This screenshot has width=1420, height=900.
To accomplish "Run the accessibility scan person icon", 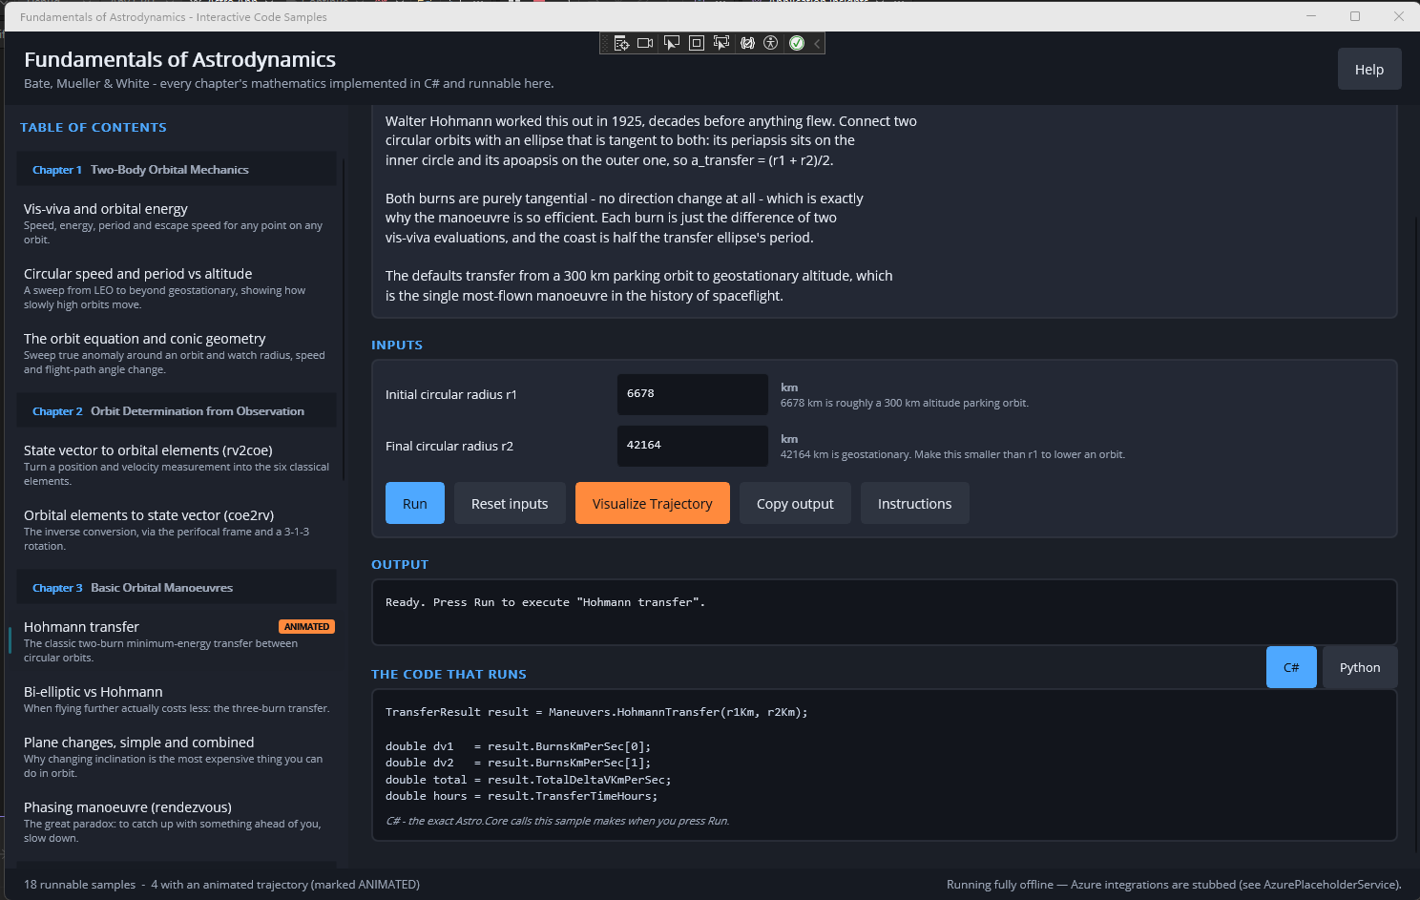I will pyautogui.click(x=771, y=43).
